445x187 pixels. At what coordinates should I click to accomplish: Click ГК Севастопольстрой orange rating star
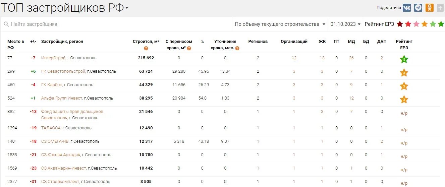pos(404,73)
